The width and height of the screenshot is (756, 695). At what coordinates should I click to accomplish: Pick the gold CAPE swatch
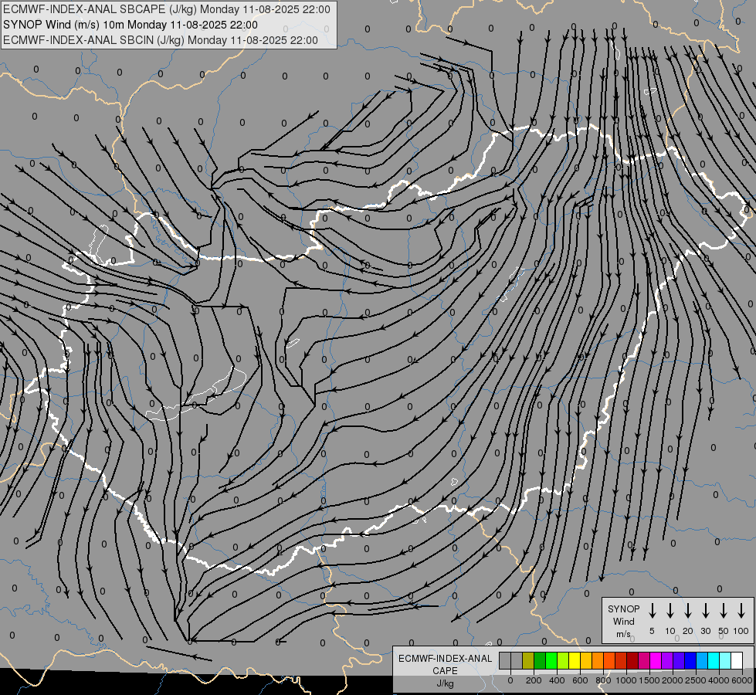click(x=586, y=660)
